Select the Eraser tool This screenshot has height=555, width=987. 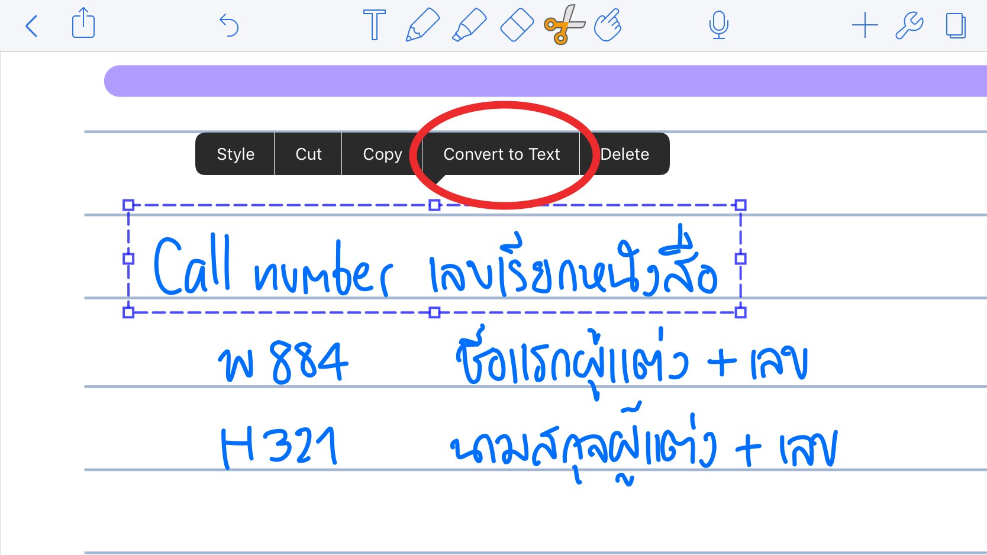[517, 25]
